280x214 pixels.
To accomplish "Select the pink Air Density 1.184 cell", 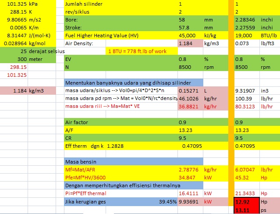I will click(x=190, y=43).
